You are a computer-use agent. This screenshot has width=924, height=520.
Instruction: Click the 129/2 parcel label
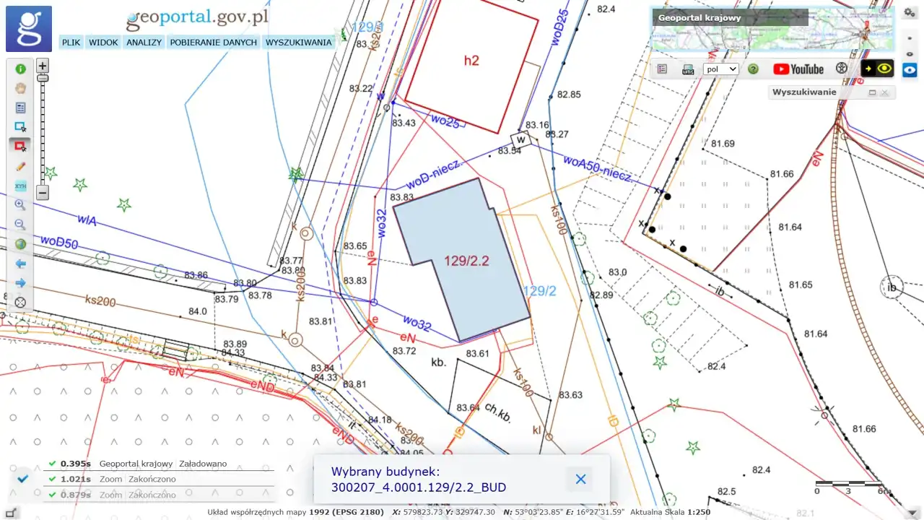[x=539, y=291]
